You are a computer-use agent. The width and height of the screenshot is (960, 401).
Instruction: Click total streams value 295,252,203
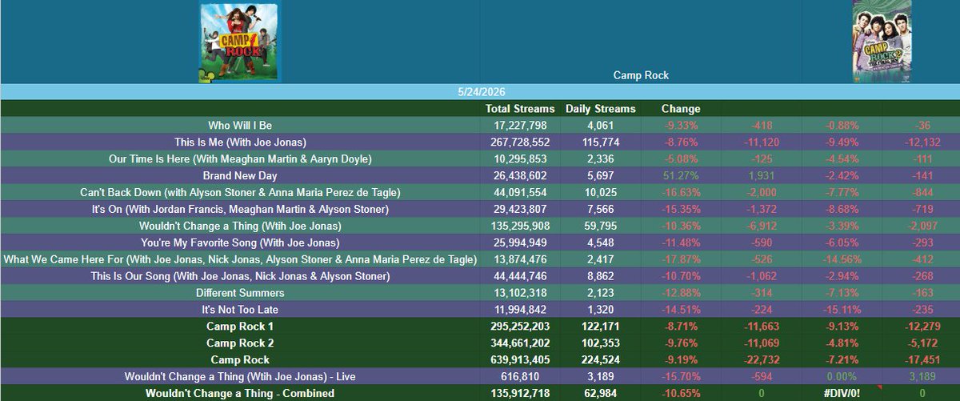[520, 327]
